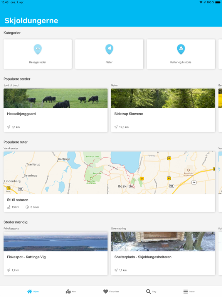Tap the Favoritter heart icon
Screen dimensions: 222x297
(106, 291)
